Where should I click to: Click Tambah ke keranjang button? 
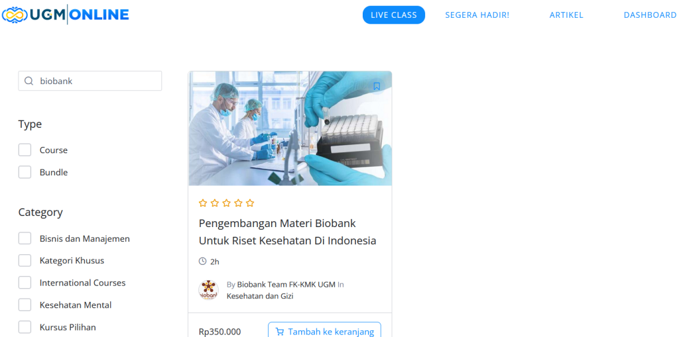tap(324, 330)
